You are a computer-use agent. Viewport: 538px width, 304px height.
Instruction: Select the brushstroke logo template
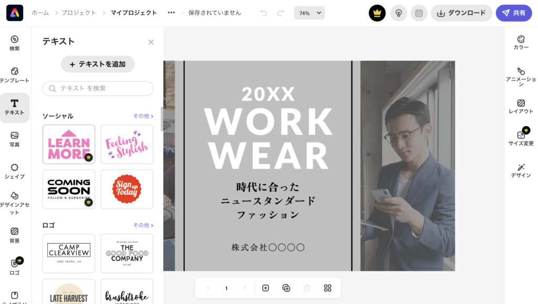pos(127,292)
